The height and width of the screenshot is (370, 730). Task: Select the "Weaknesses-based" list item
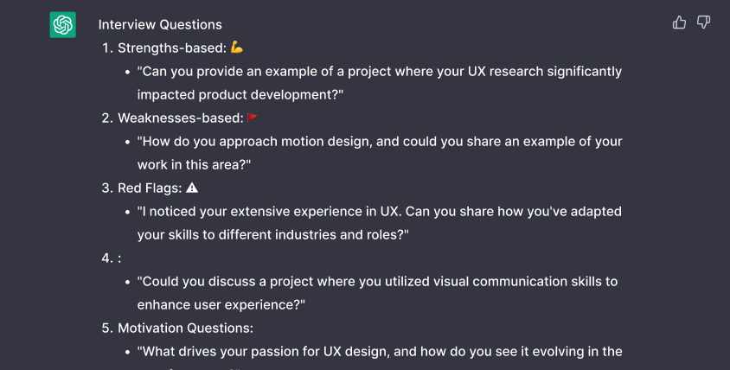pos(180,118)
